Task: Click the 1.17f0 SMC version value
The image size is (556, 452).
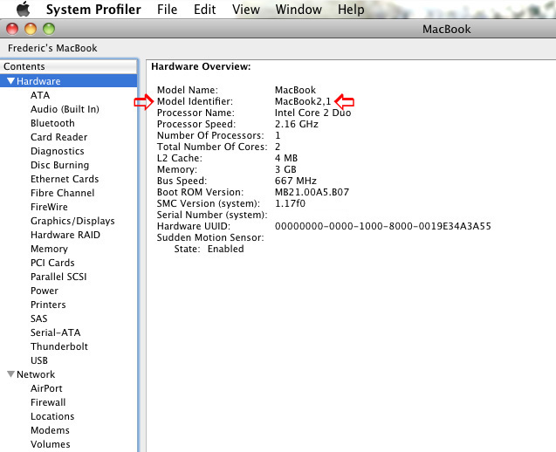Action: tap(290, 203)
